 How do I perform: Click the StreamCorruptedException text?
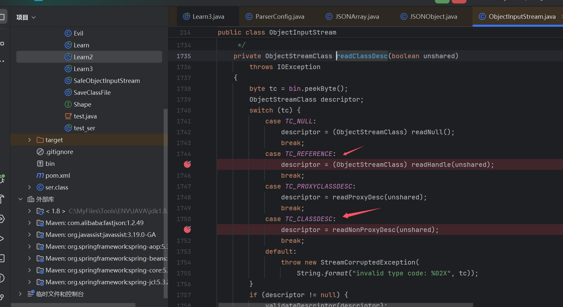click(368, 262)
